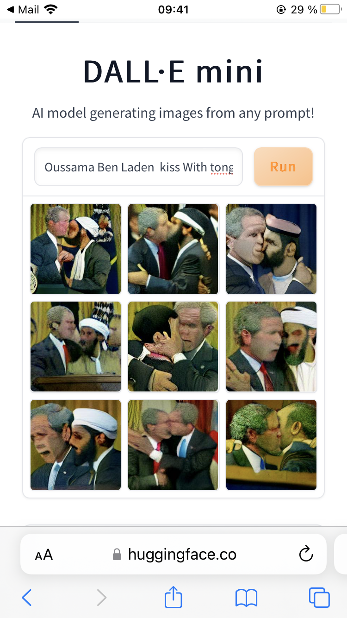347x618 pixels.
Task: Show all tabs with the tabs icon
Action: (319, 598)
